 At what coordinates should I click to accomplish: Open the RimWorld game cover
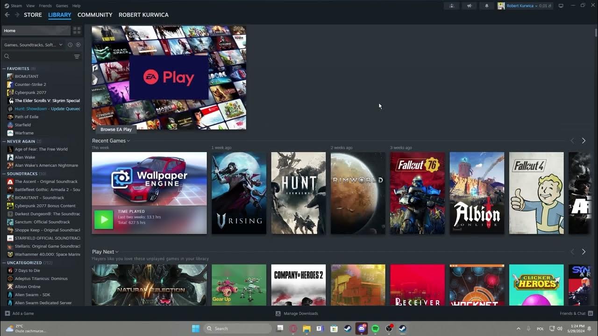(358, 193)
